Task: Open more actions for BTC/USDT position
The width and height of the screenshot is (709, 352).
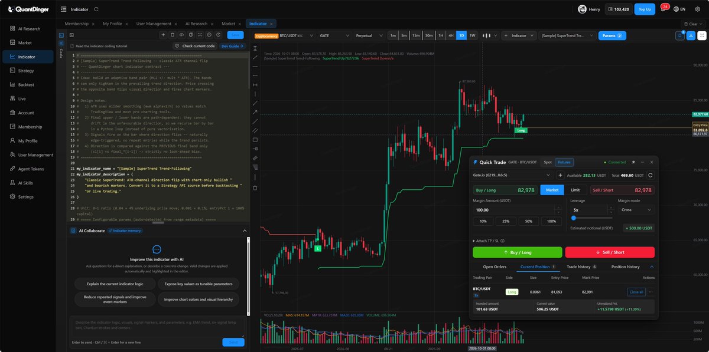Action: (651, 292)
